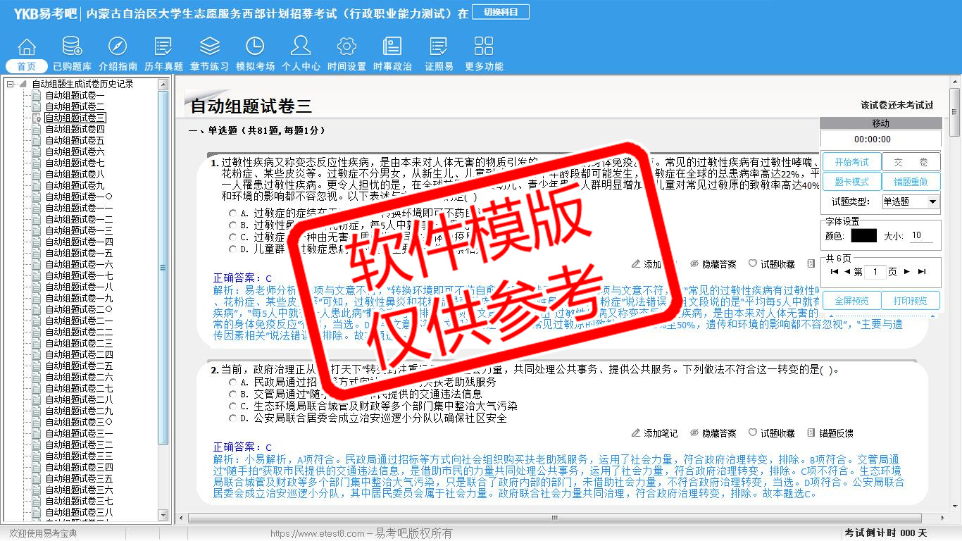Open the 更多功能 grid icon
The image size is (962, 541).
(484, 46)
